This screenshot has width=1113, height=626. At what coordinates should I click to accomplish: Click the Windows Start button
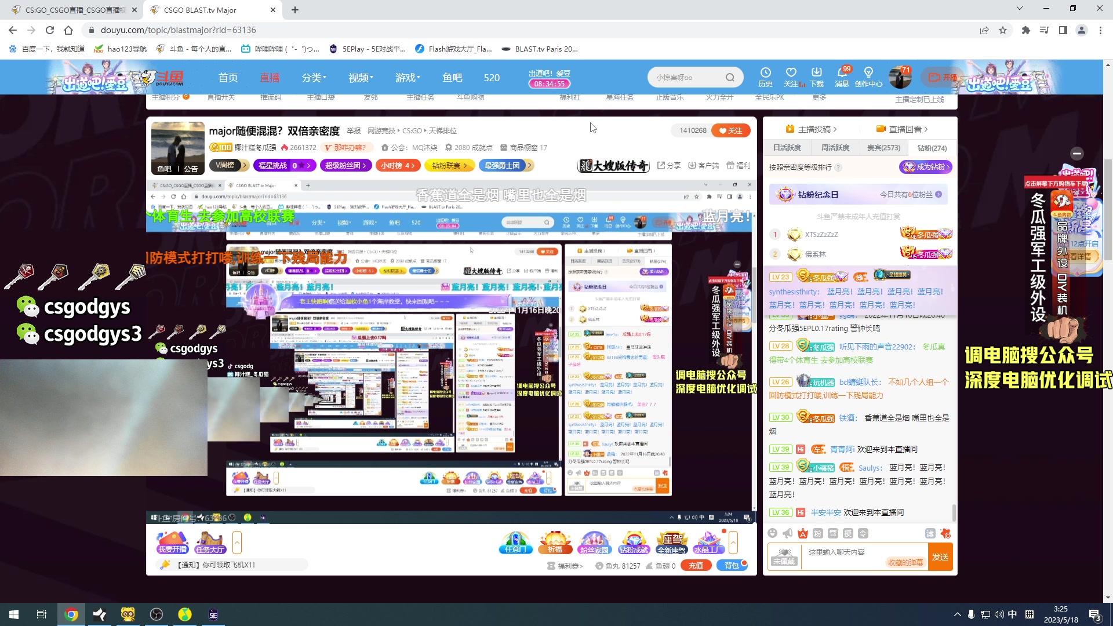point(14,614)
